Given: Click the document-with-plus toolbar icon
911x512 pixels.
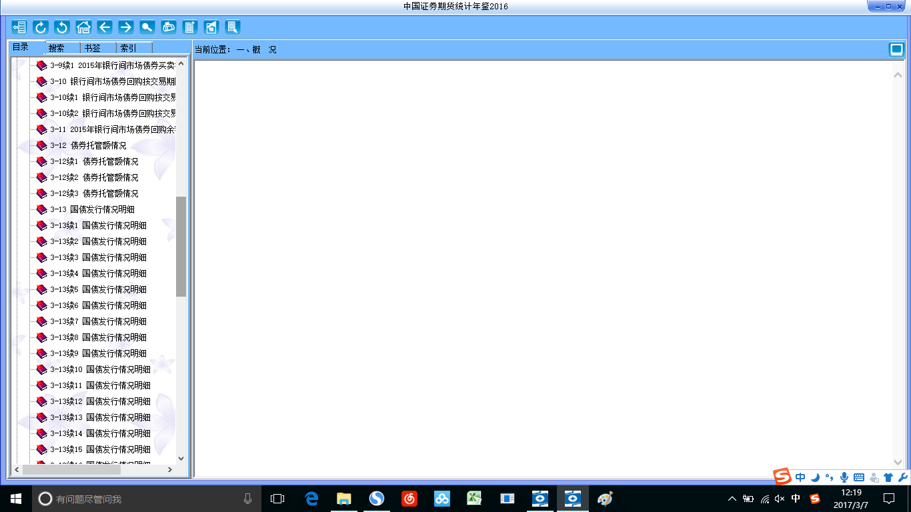Looking at the screenshot, I should point(190,27).
